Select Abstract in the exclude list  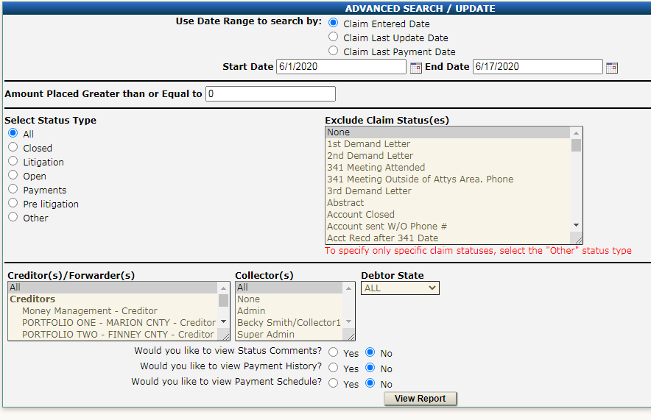click(448, 203)
